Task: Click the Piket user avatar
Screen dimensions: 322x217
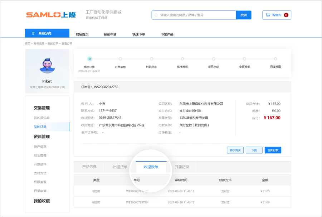Action: [47, 66]
